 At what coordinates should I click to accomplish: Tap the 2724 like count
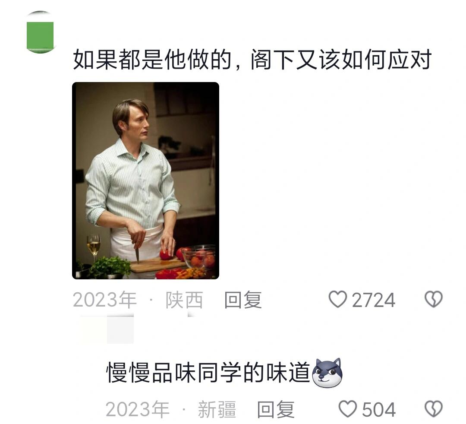(x=374, y=300)
